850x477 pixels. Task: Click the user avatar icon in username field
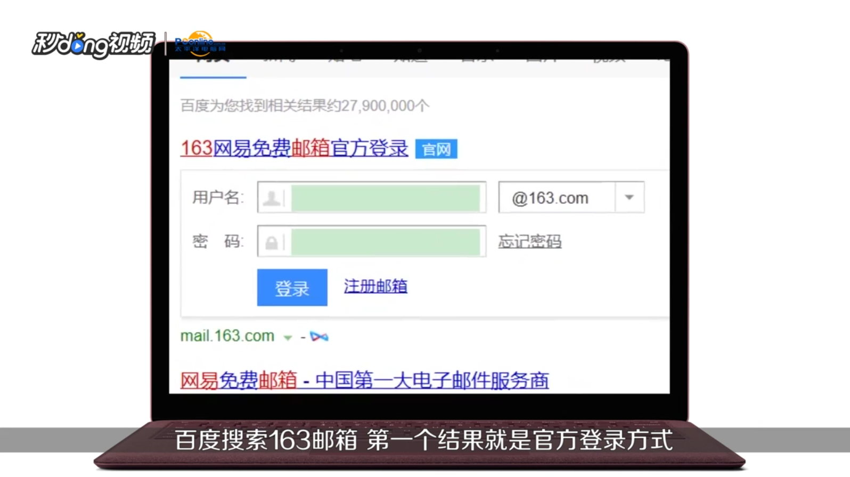(272, 198)
